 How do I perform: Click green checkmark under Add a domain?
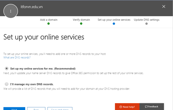pos(48,24)
